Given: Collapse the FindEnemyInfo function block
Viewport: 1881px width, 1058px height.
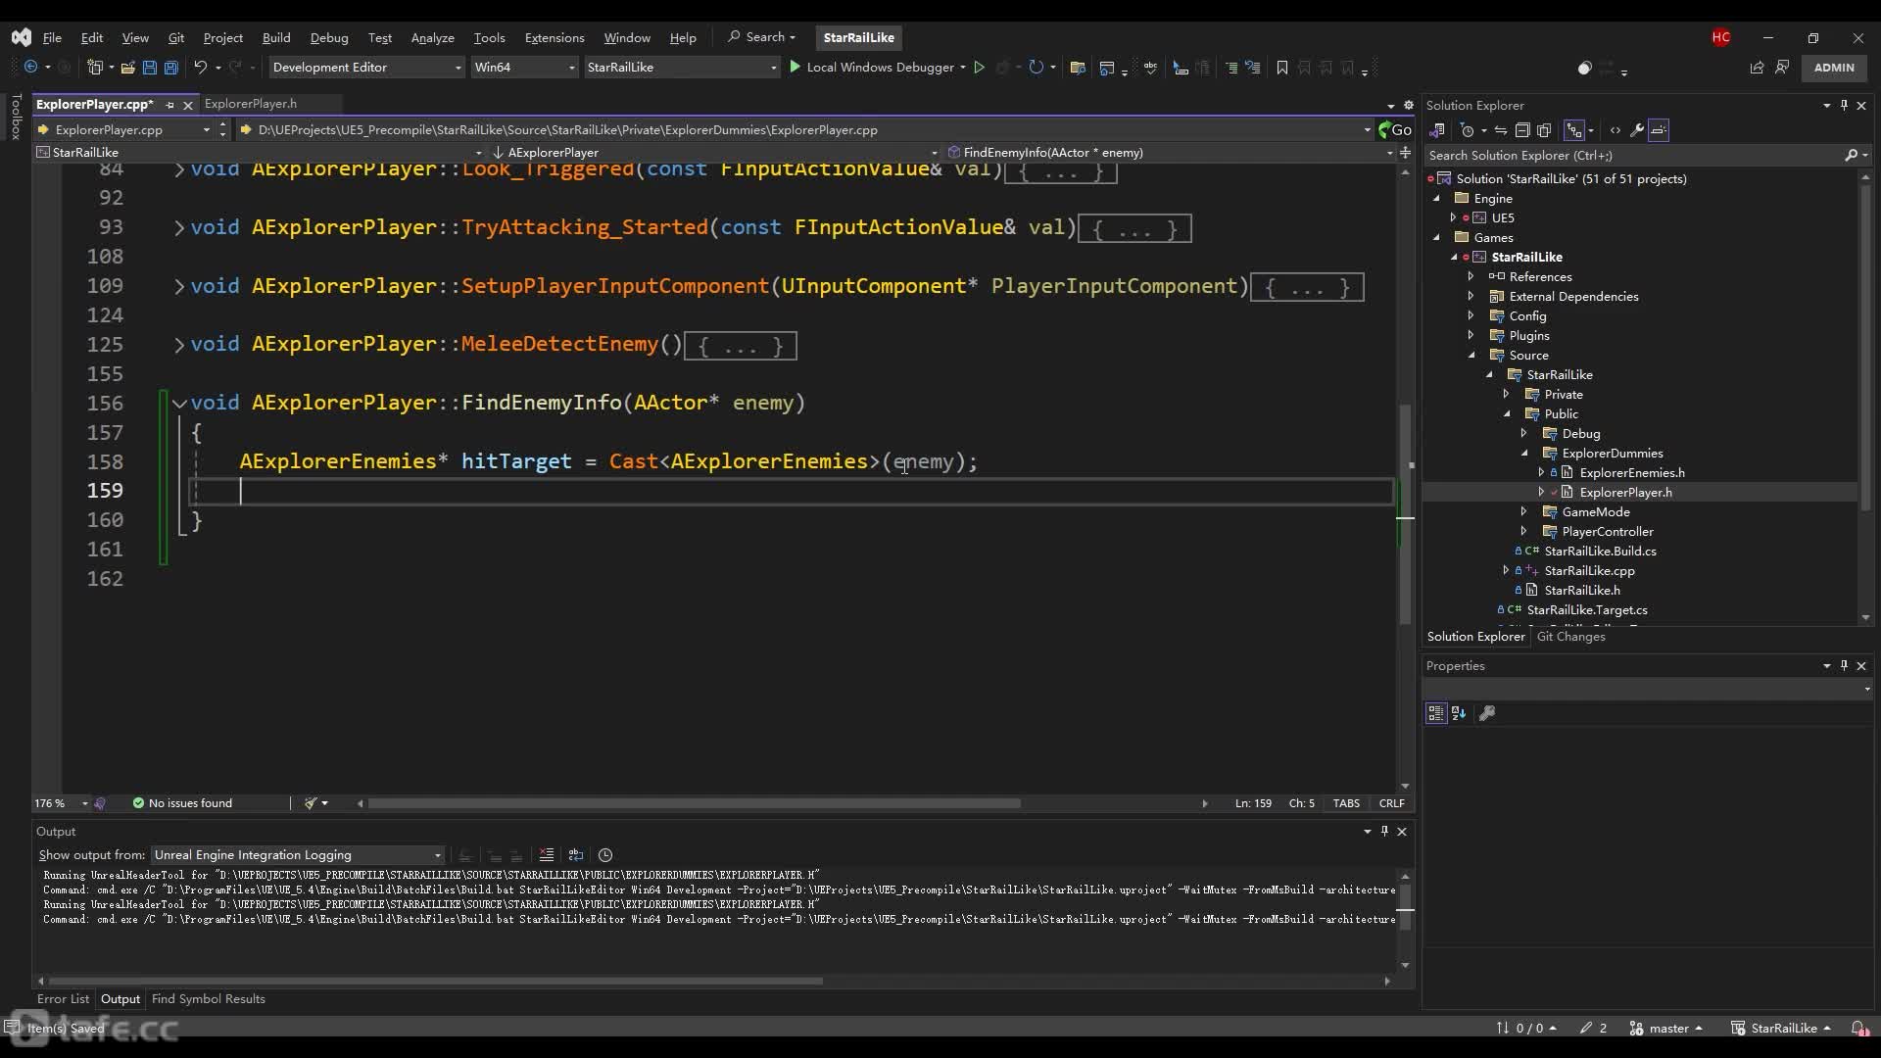Looking at the screenshot, I should click(178, 403).
